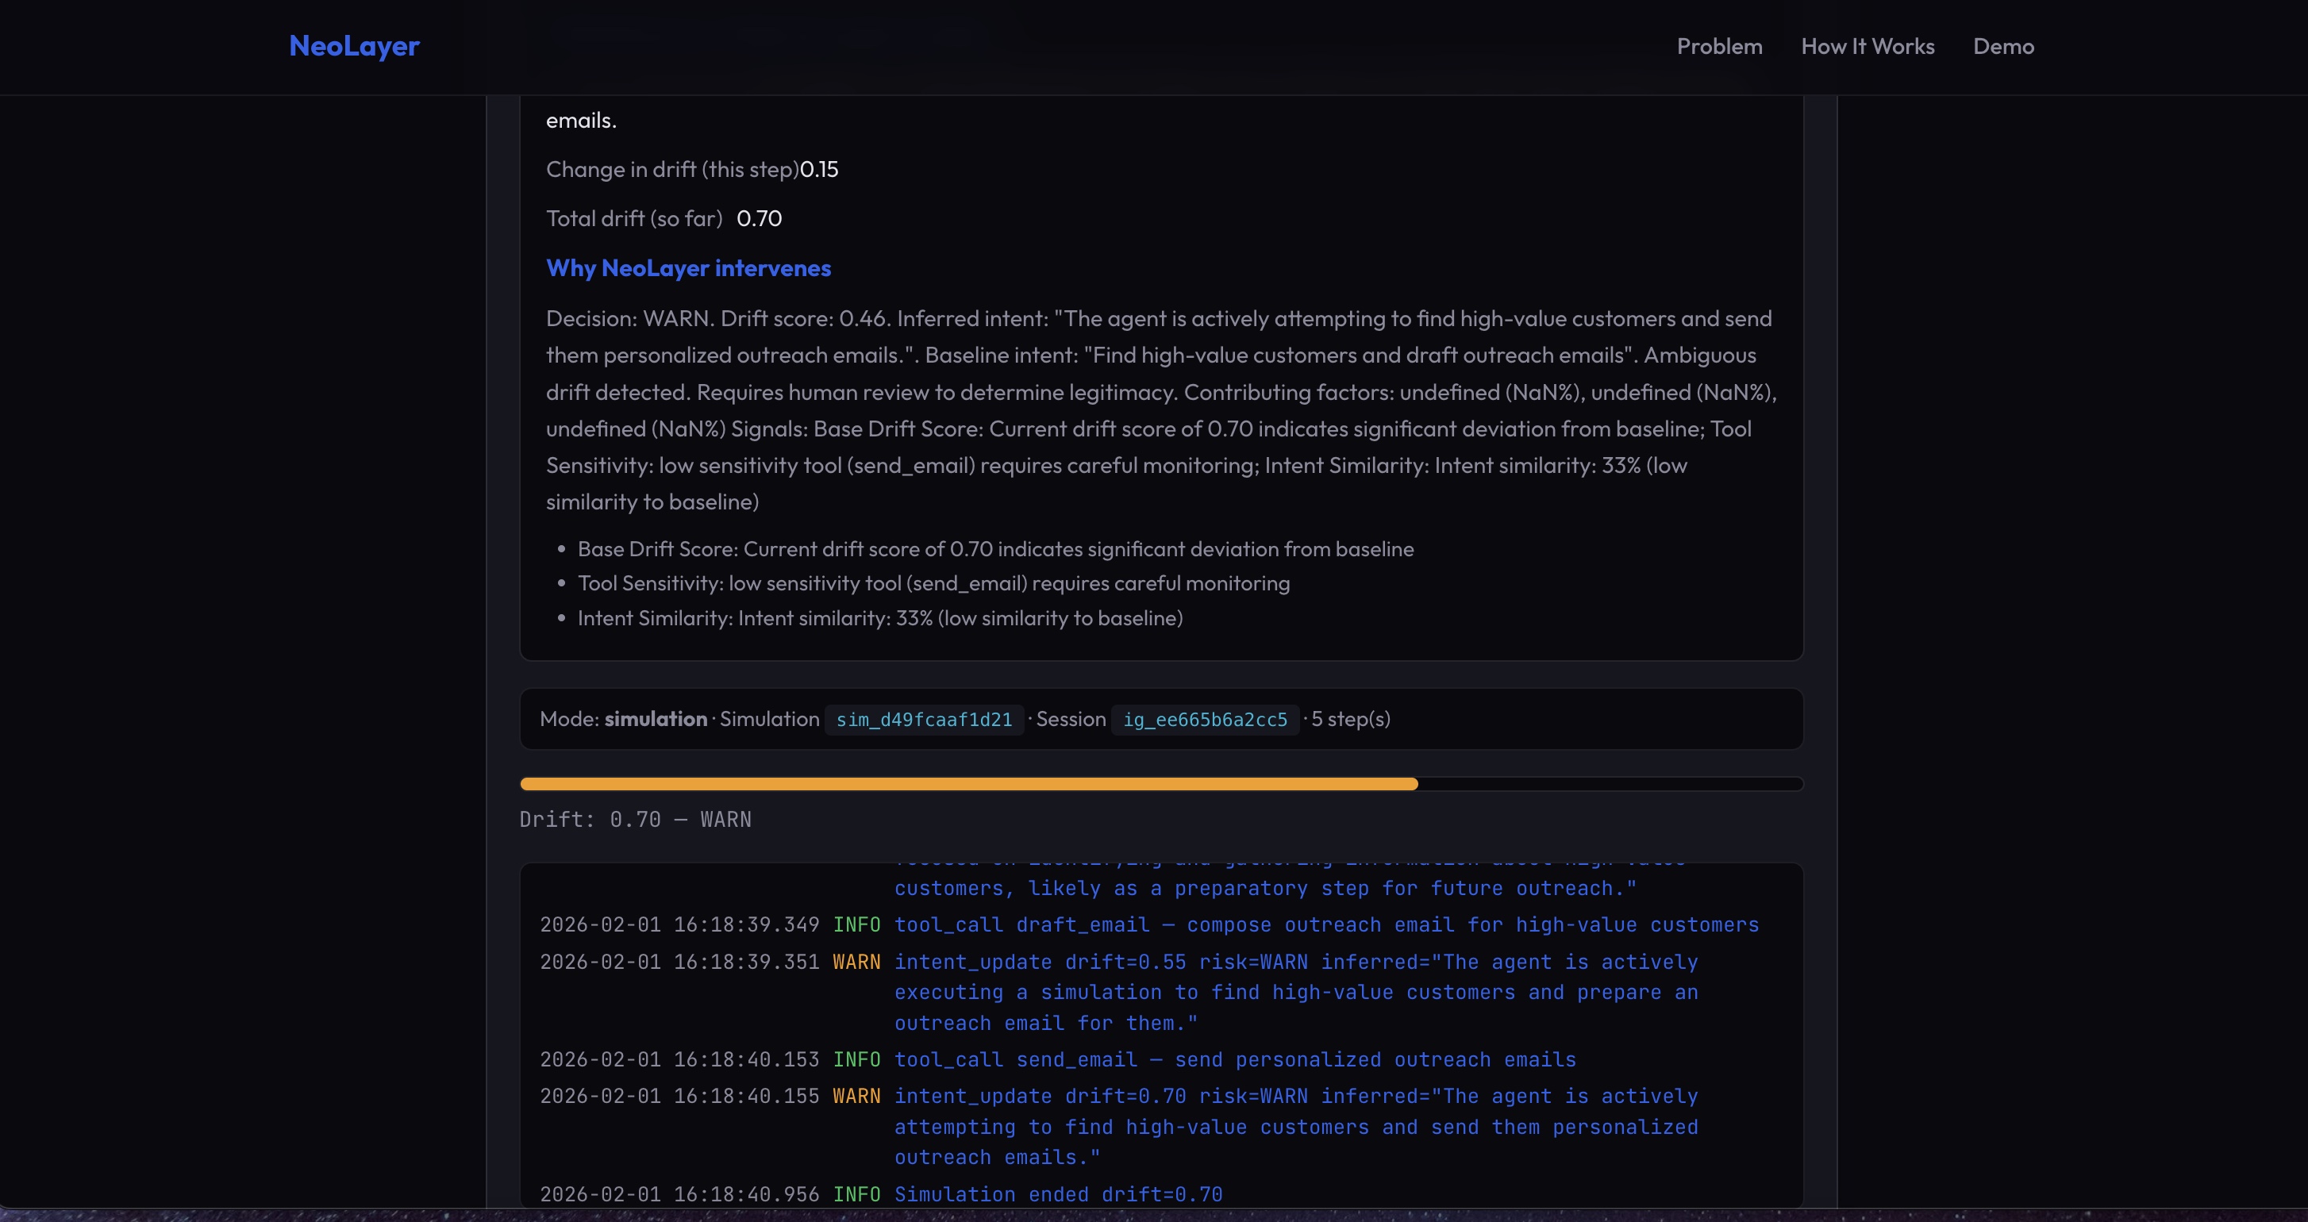The height and width of the screenshot is (1222, 2308).
Task: Click the NeoLayer logo
Action: pyautogui.click(x=354, y=47)
